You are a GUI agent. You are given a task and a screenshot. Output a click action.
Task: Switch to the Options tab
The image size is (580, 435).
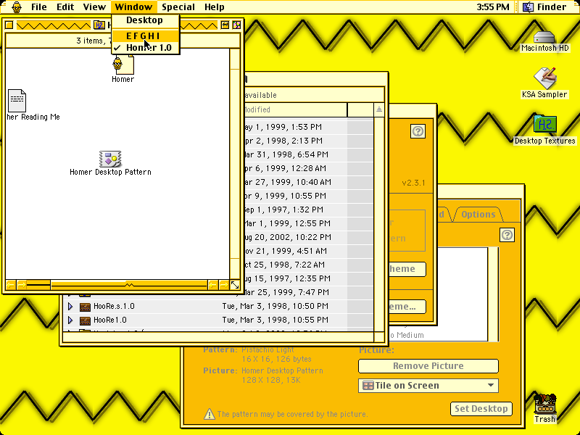pos(478,215)
